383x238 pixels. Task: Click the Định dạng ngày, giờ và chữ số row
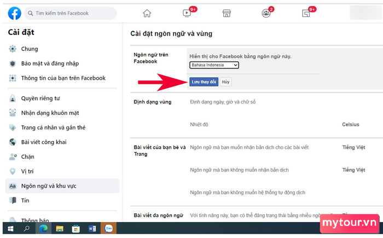click(223, 102)
